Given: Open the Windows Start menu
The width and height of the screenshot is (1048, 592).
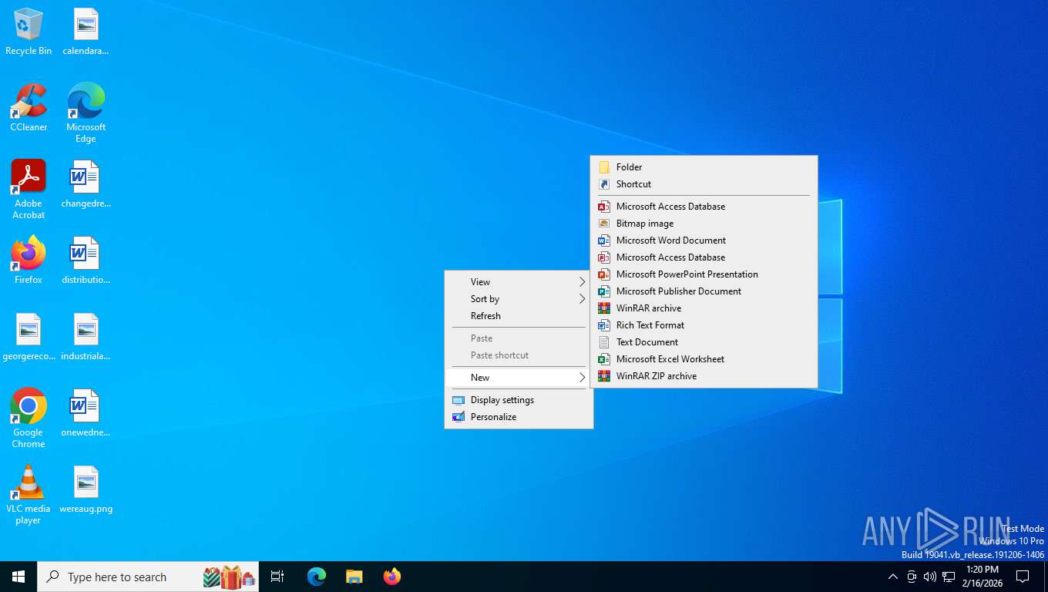Looking at the screenshot, I should tap(18, 577).
